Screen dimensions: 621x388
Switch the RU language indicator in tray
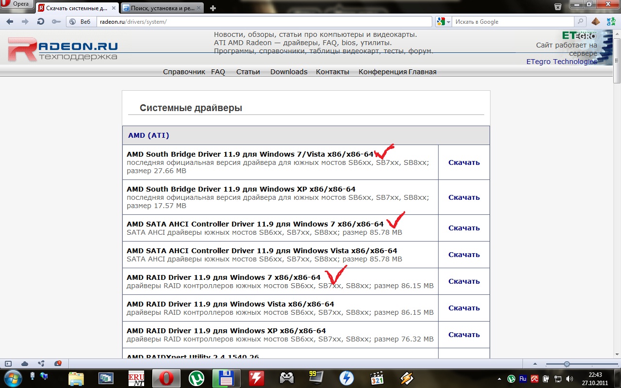[523, 378]
